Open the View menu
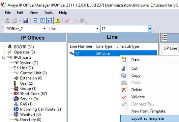This screenshot has height=122, width=179. tap(34, 12)
